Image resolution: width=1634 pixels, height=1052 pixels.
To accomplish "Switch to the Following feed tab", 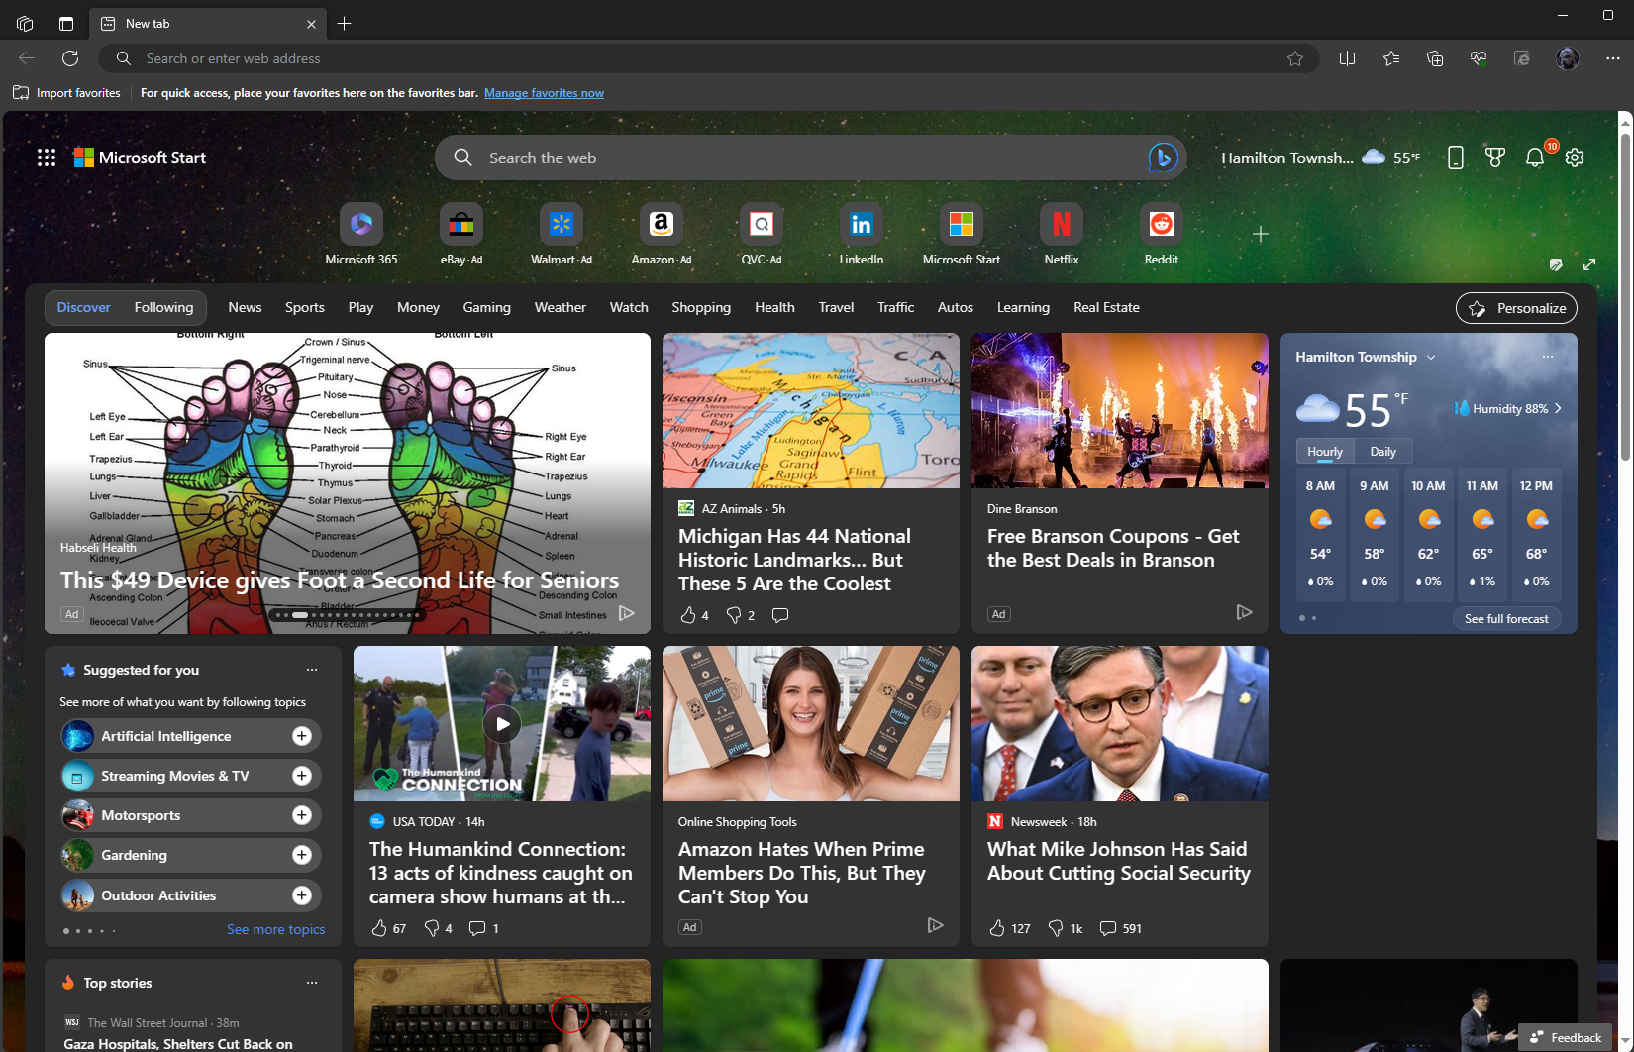I will click(164, 307).
